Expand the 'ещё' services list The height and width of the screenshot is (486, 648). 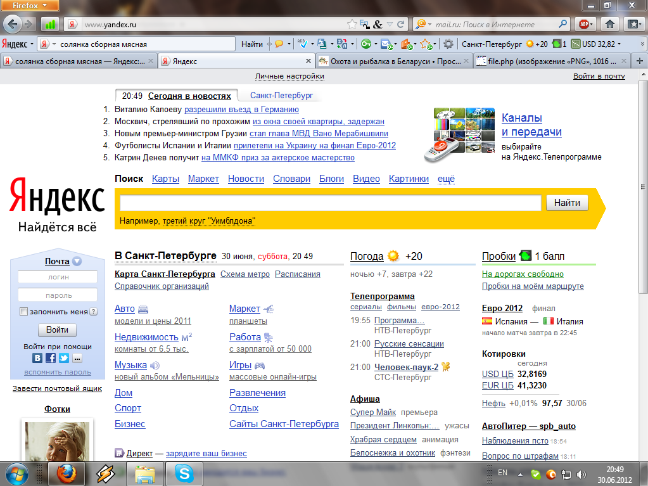tap(446, 179)
